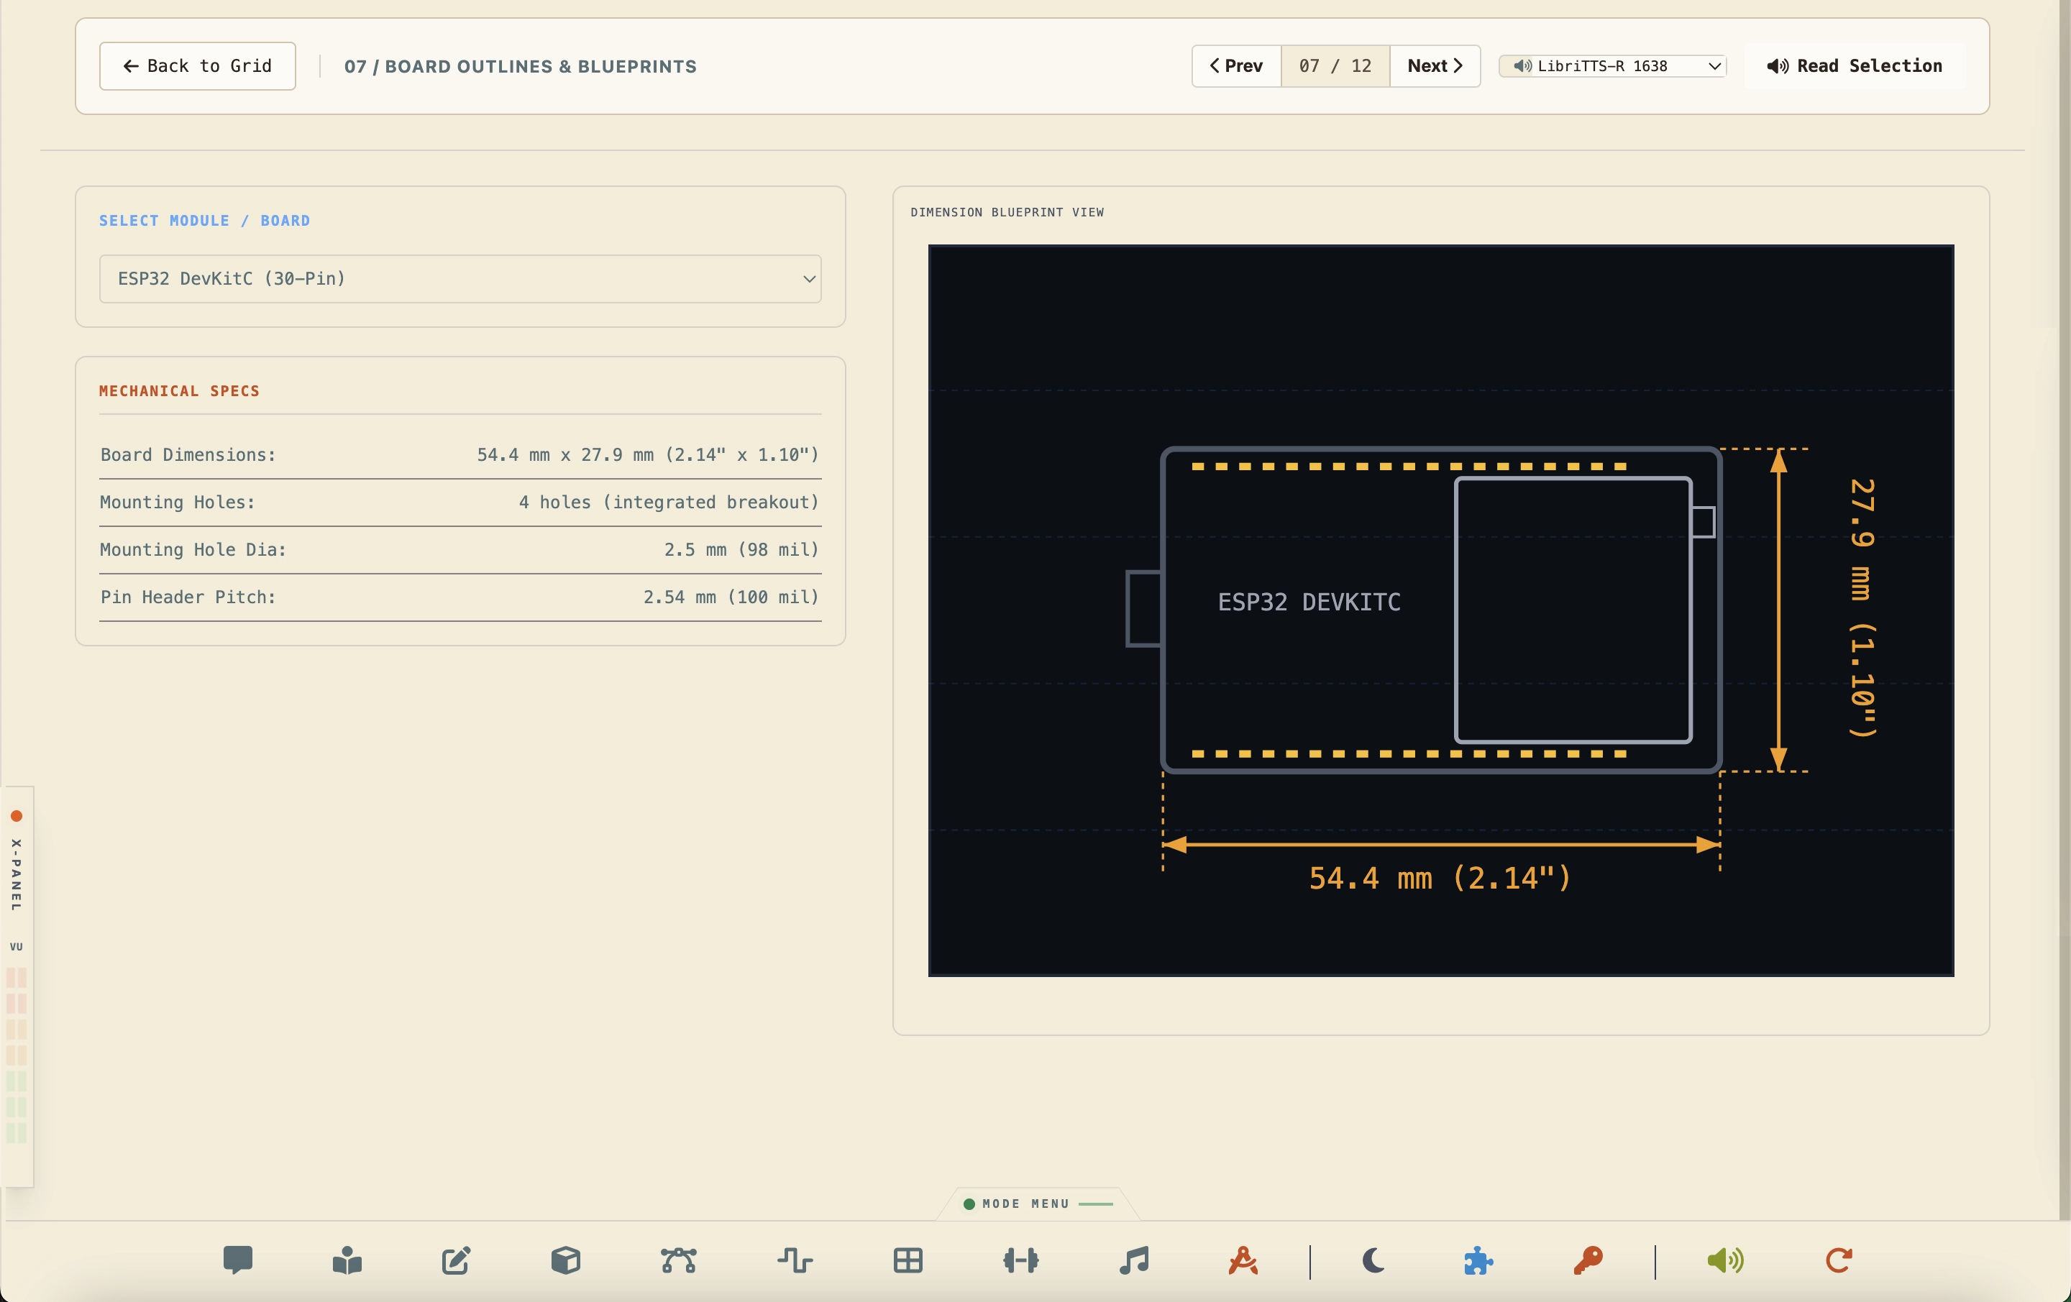Viewport: 2071px width, 1302px height.
Task: Open the chat bubble mode icon
Action: pyautogui.click(x=237, y=1260)
